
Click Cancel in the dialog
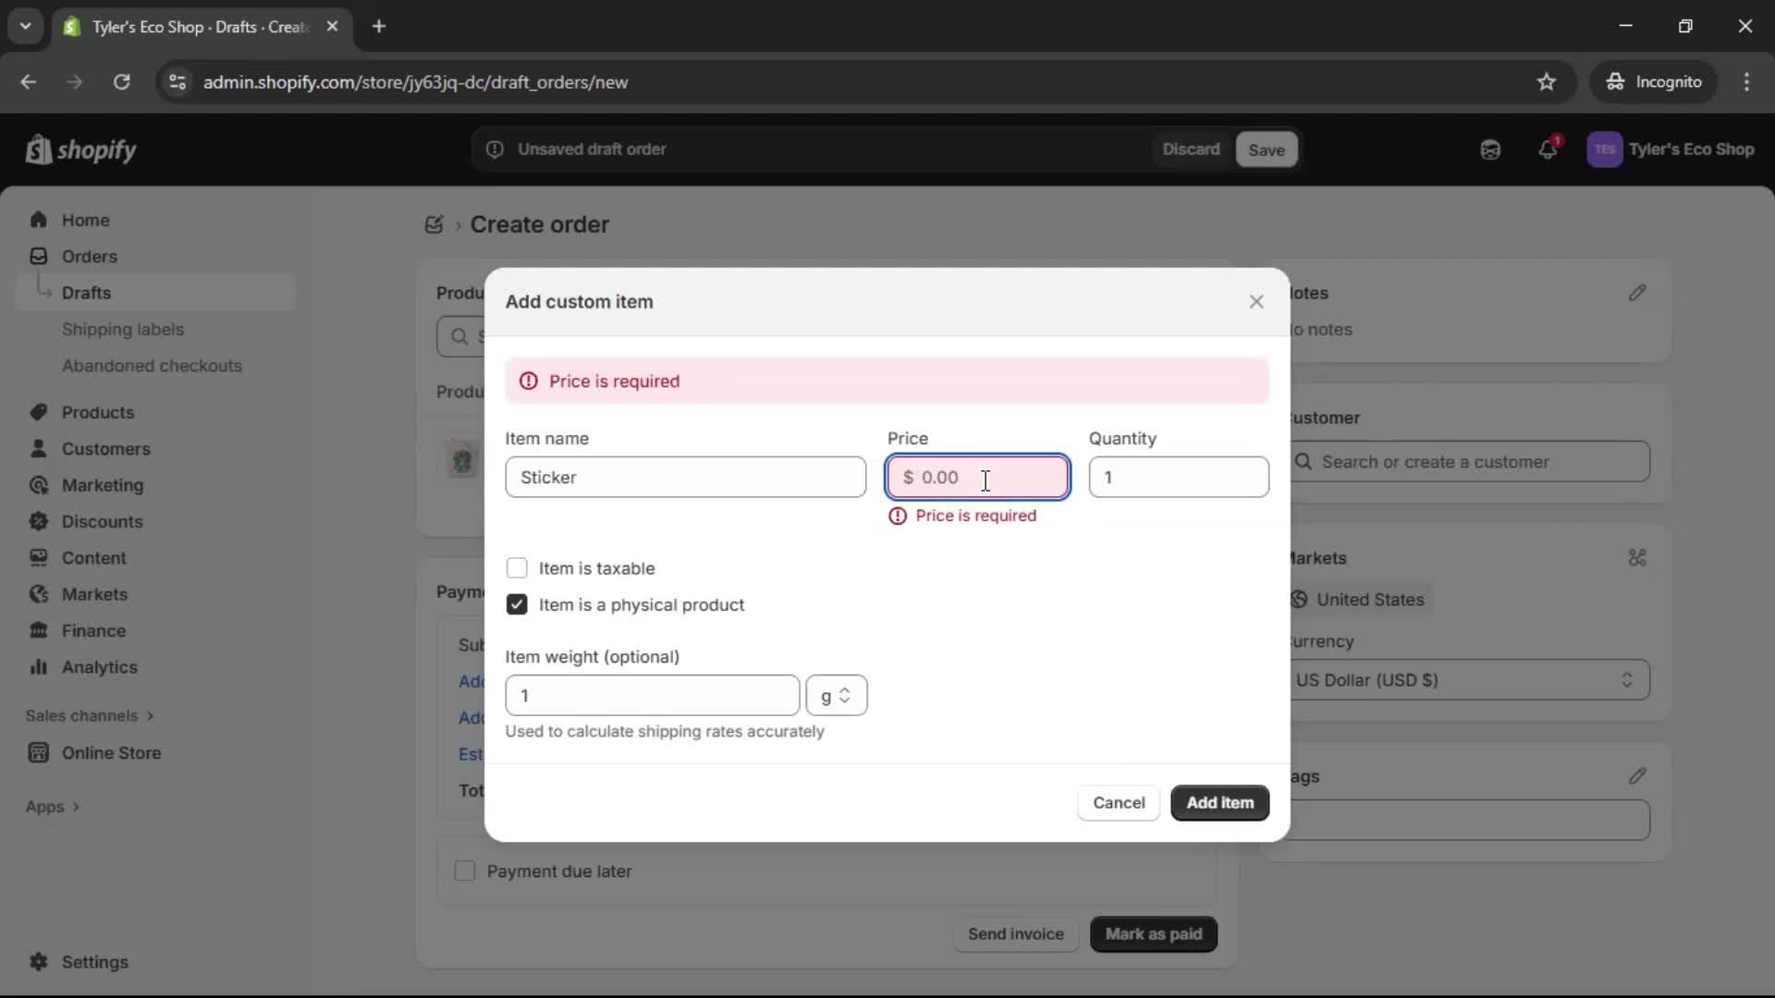coord(1119,803)
